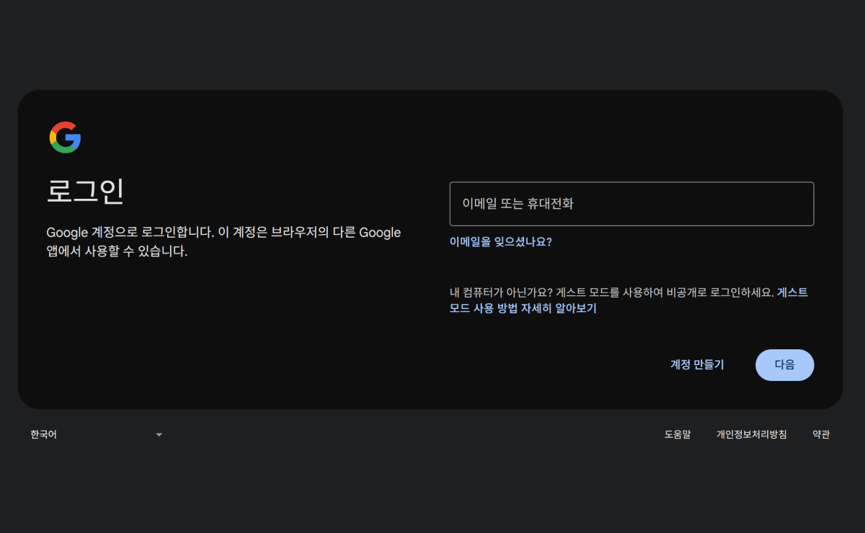
Task: Open the 약관 footer link
Action: (x=821, y=434)
